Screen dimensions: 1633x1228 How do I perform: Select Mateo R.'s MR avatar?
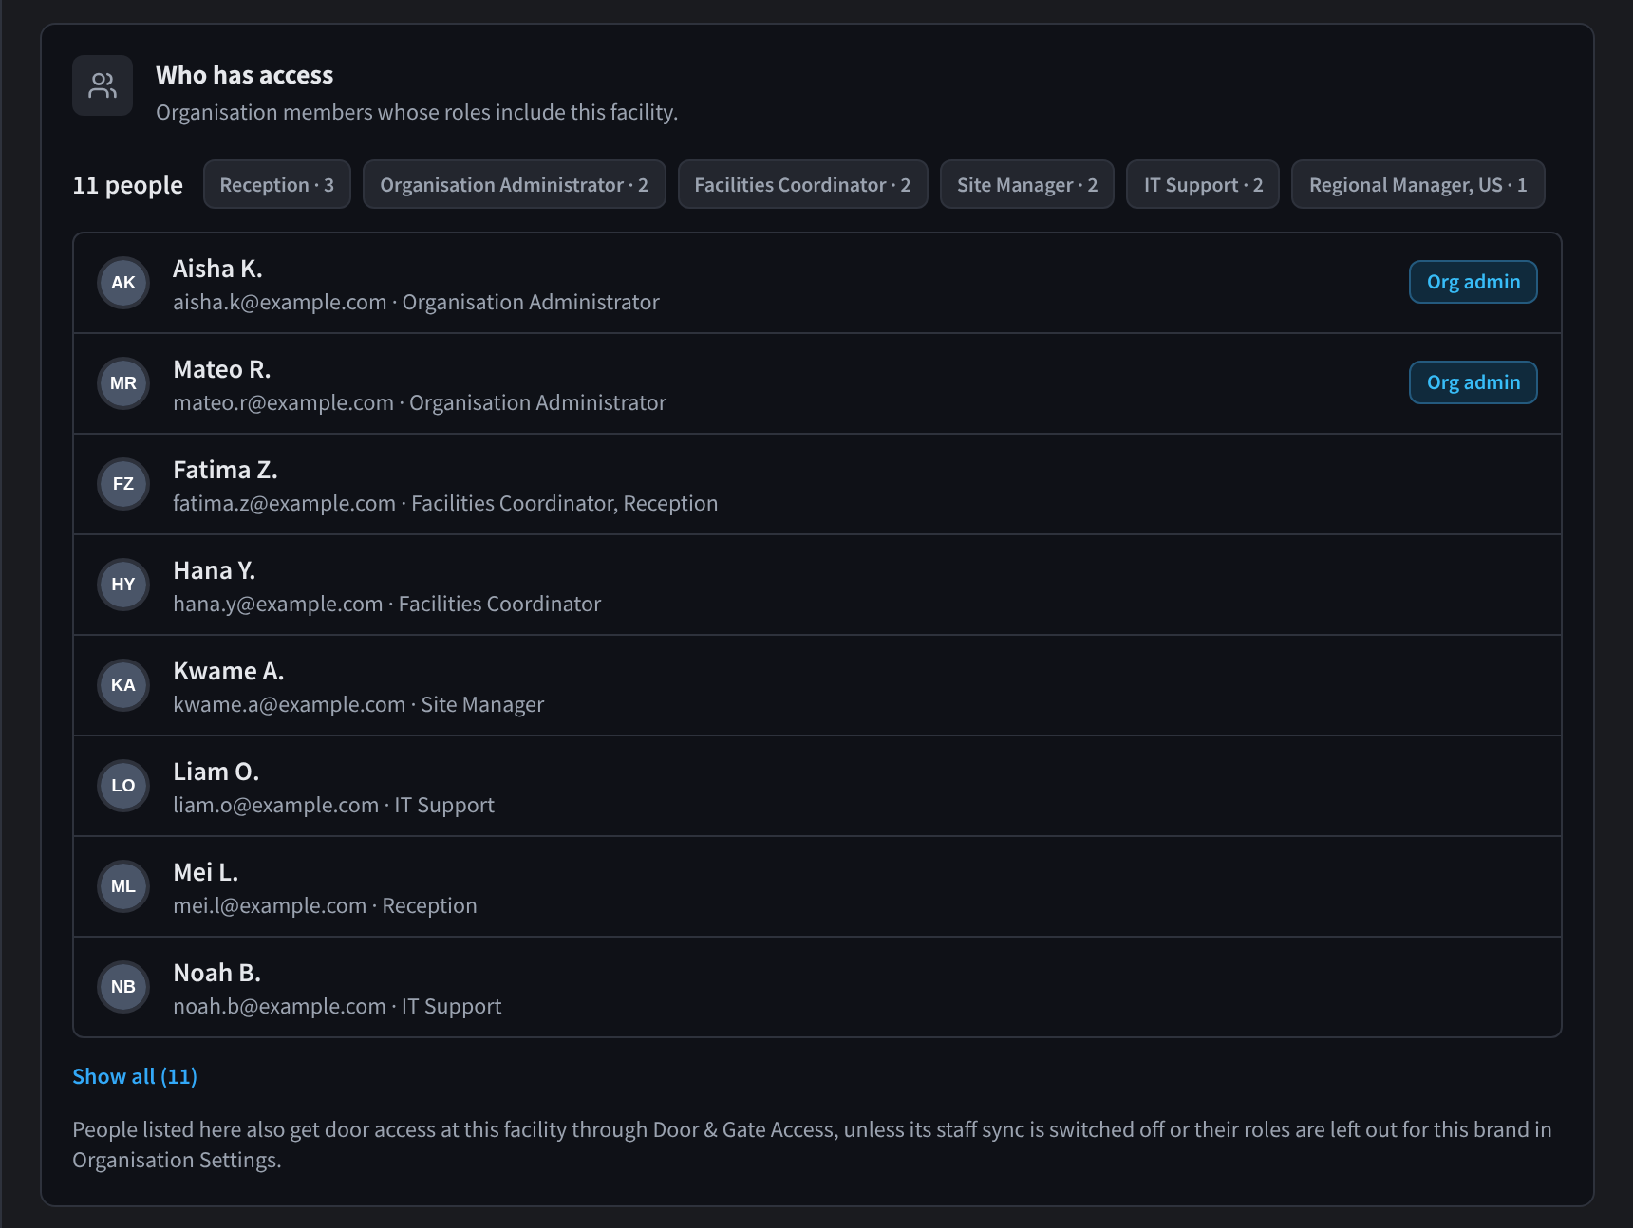coord(123,383)
